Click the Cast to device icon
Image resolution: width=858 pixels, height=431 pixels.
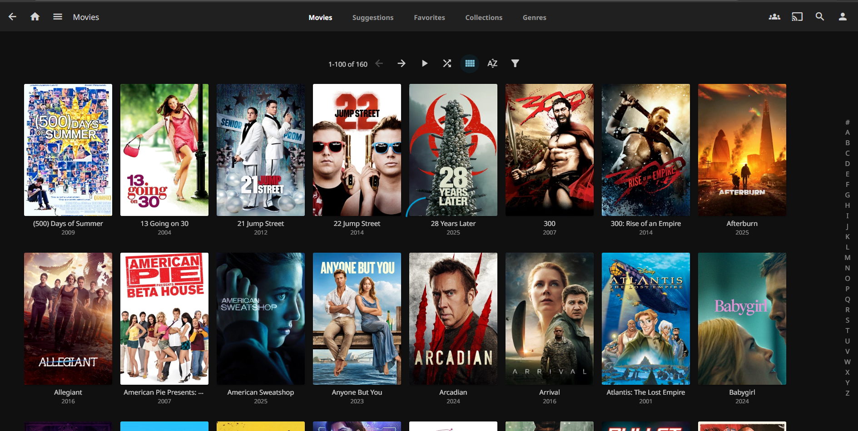(x=797, y=17)
